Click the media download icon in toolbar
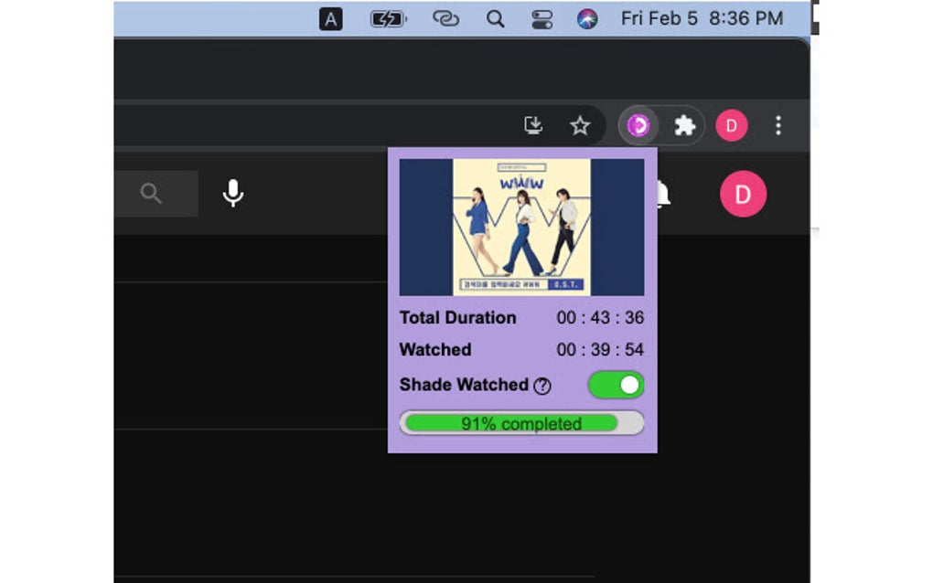933x583 pixels. click(533, 125)
